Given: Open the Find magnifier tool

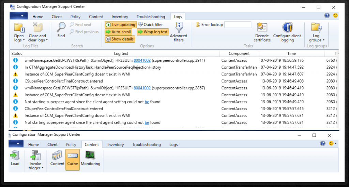Looking at the screenshot, I should tap(61, 30).
